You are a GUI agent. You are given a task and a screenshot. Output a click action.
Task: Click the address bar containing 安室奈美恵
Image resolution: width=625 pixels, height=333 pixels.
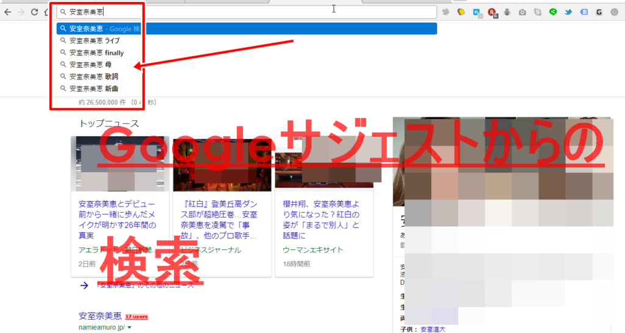pos(247,12)
